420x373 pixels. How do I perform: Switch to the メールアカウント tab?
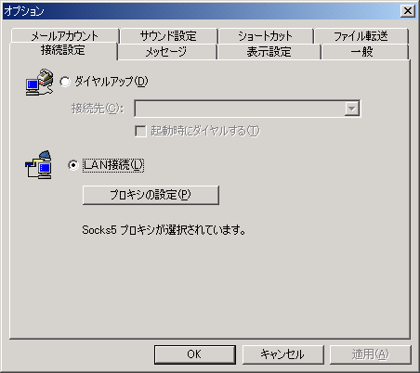point(65,36)
